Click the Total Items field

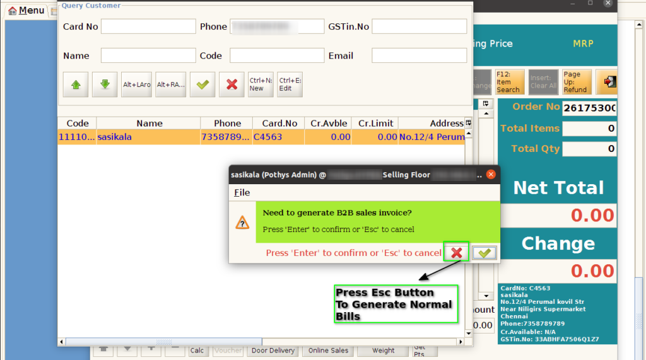[x=589, y=129]
